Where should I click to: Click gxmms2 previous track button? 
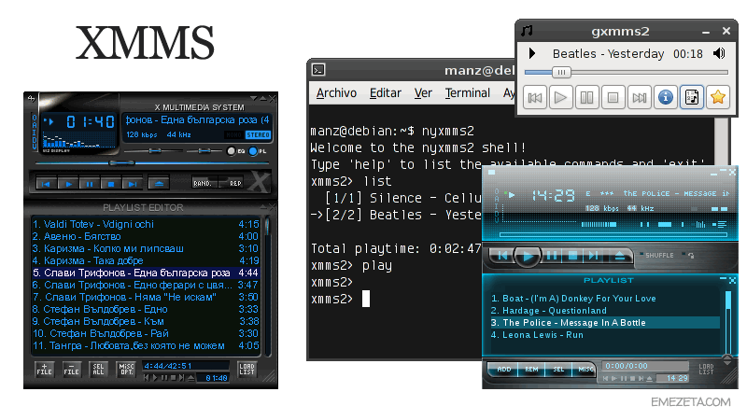pyautogui.click(x=534, y=98)
